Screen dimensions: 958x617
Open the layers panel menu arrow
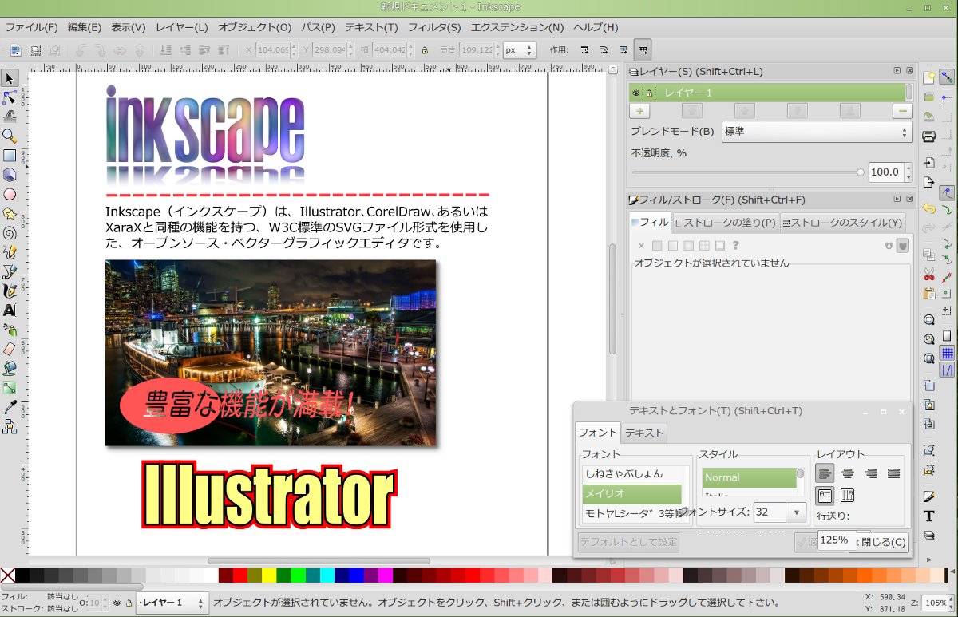point(897,71)
